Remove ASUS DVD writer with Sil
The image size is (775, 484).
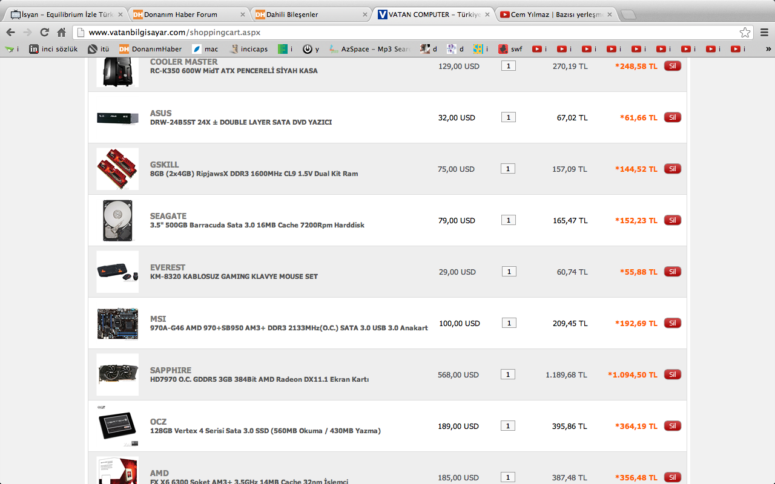coord(672,117)
